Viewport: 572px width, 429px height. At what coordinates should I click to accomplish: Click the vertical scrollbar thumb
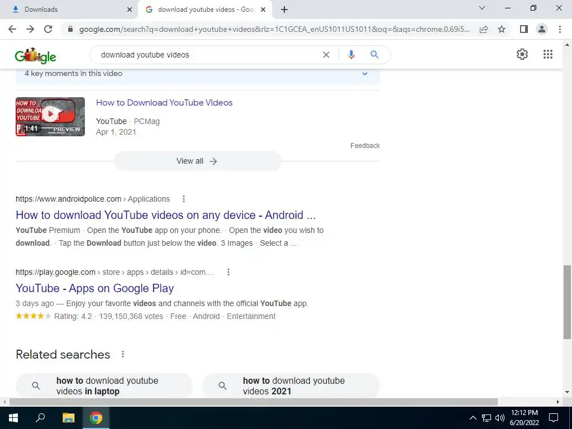tap(567, 302)
